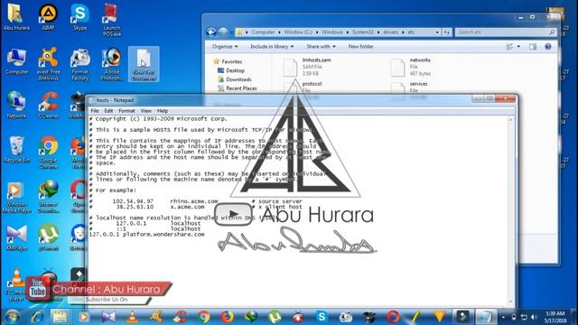
Task: Open the Notepad File menu
Action: [x=94, y=110]
